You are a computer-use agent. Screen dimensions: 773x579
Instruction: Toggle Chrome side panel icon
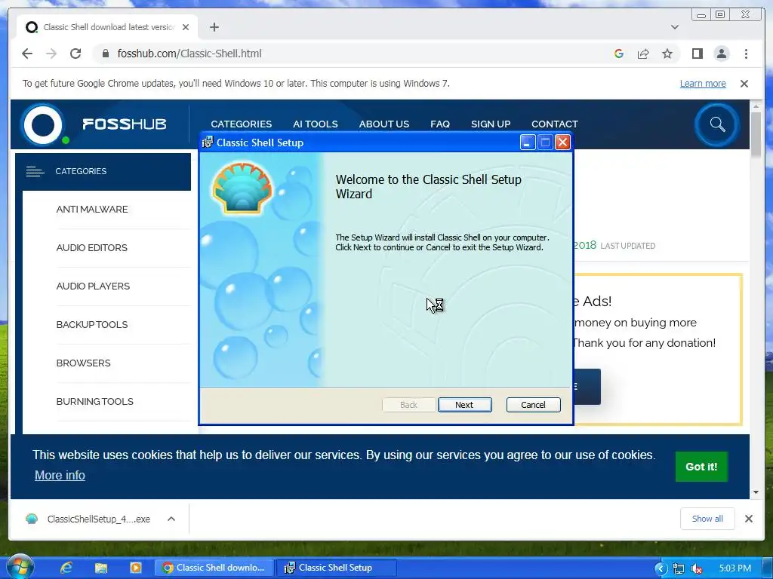697,54
